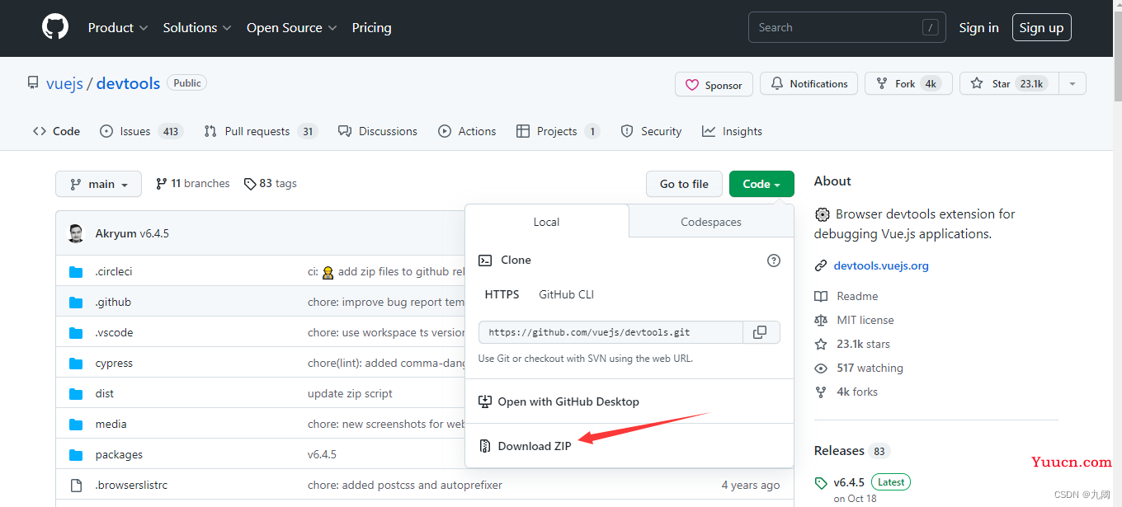The image size is (1122, 507).
Task: Click the Notifications bell button
Action: (808, 83)
